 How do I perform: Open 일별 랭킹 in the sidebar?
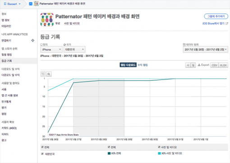(x=7, y=55)
